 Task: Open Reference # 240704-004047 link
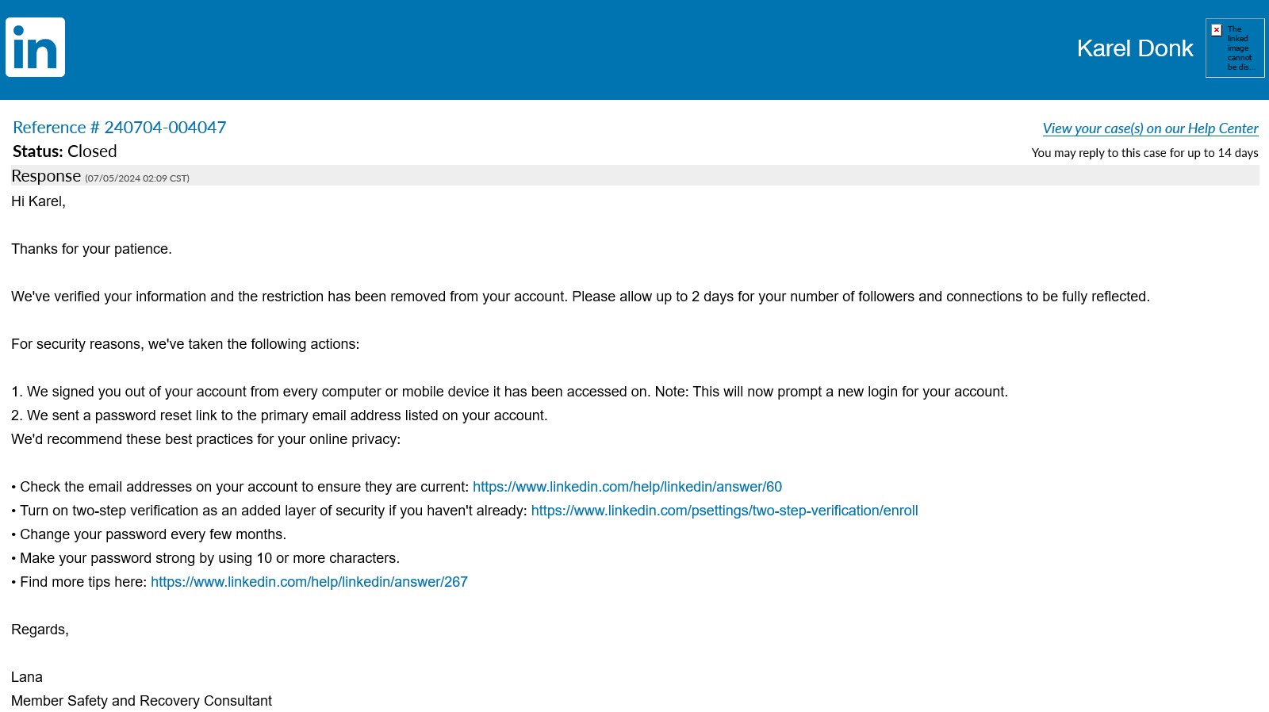click(x=119, y=128)
